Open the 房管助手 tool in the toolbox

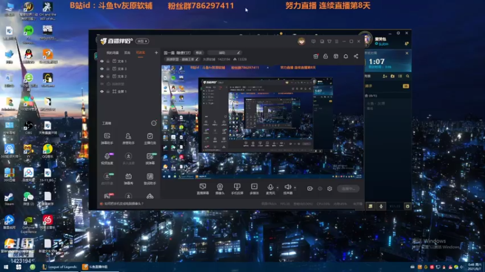click(x=129, y=138)
